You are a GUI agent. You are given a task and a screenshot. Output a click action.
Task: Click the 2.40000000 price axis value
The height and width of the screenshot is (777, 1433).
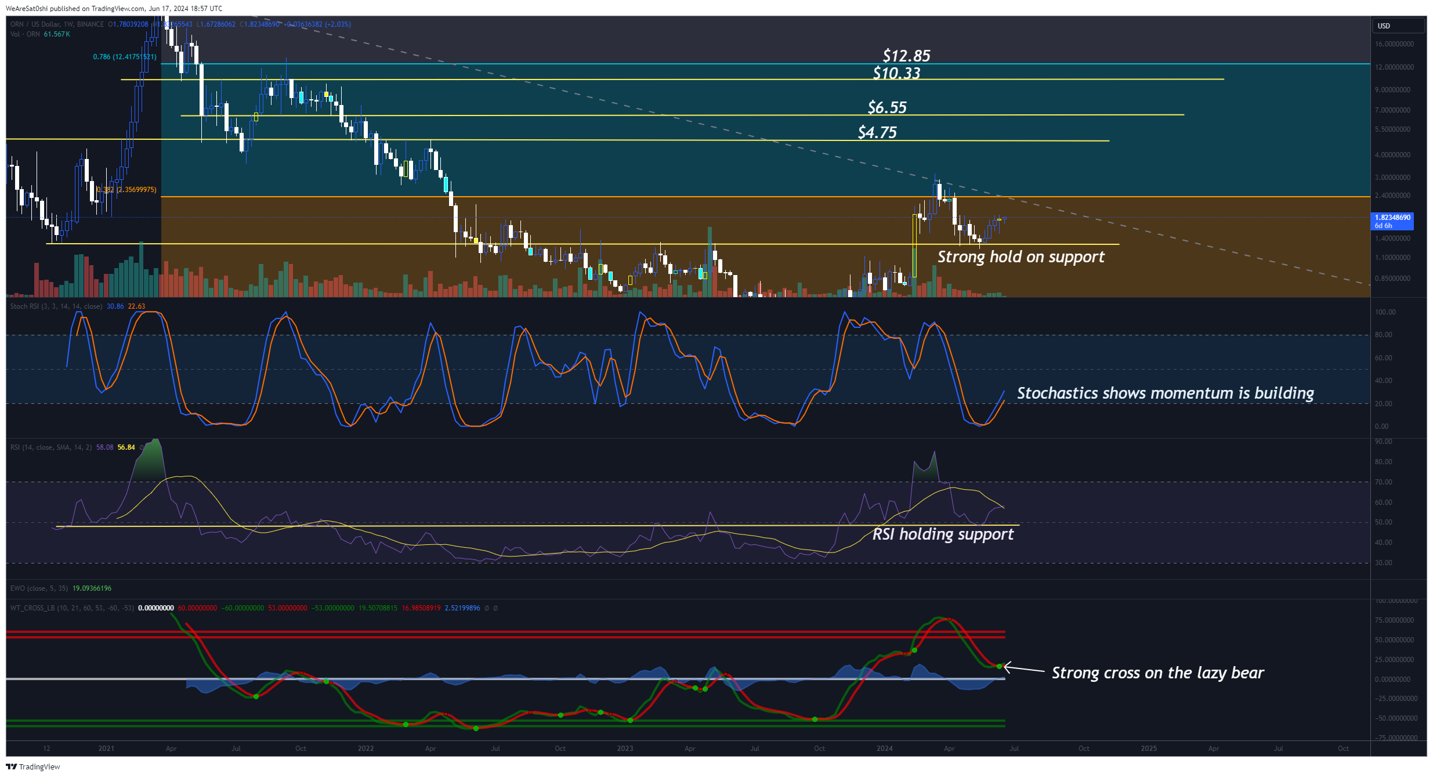[x=1392, y=196]
